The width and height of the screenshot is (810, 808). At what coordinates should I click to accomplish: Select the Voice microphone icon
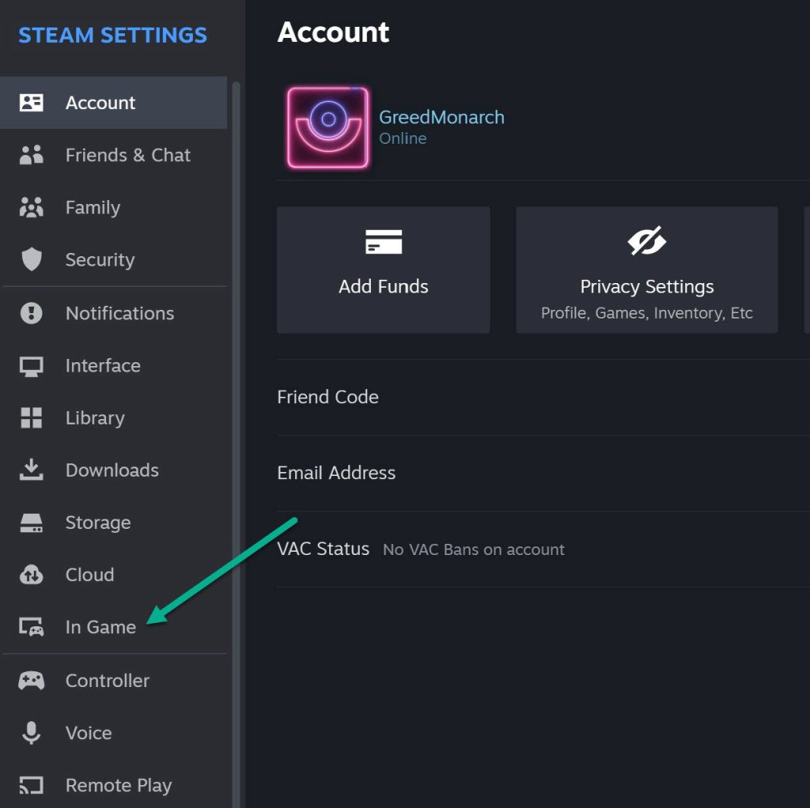click(x=32, y=732)
